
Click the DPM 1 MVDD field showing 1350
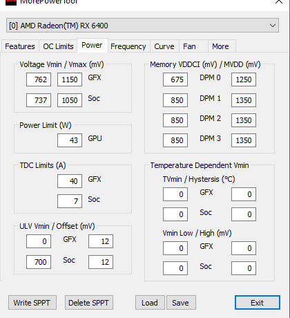244,100
